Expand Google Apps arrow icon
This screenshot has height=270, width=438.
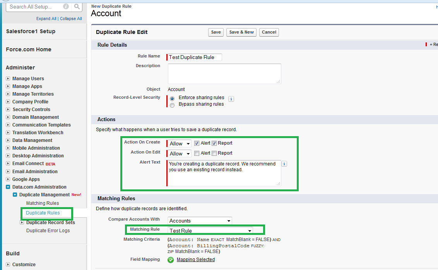coord(8,179)
